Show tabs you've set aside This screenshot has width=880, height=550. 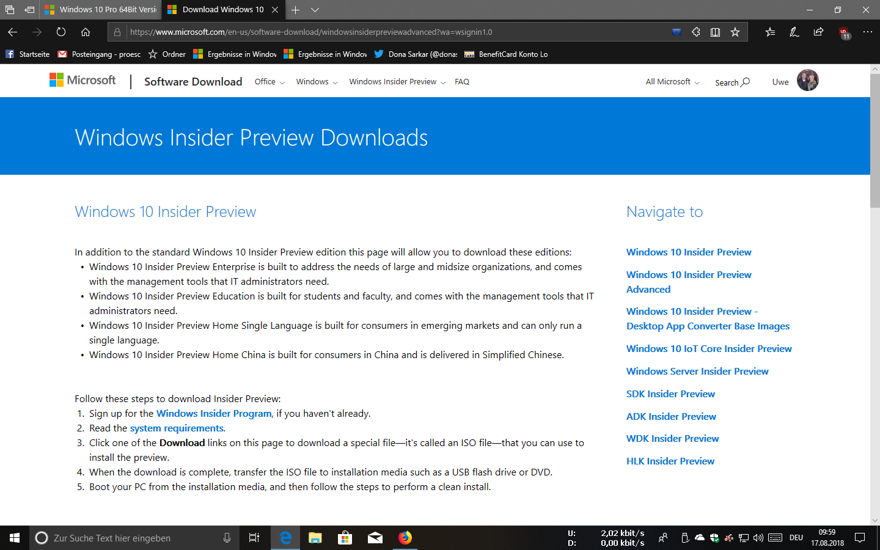coord(10,10)
